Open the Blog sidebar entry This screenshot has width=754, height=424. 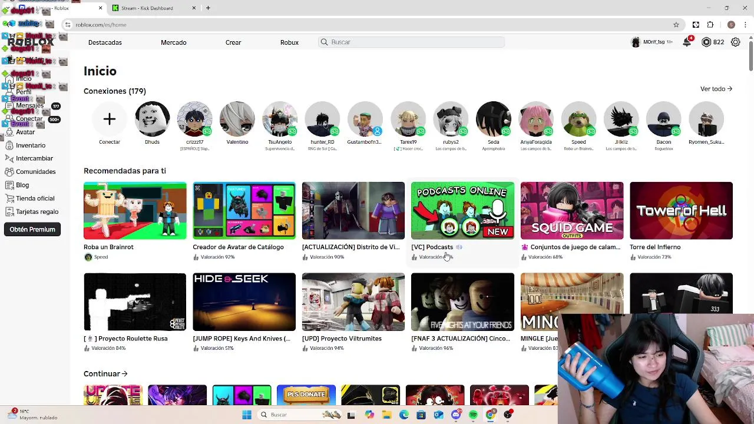(x=17, y=185)
